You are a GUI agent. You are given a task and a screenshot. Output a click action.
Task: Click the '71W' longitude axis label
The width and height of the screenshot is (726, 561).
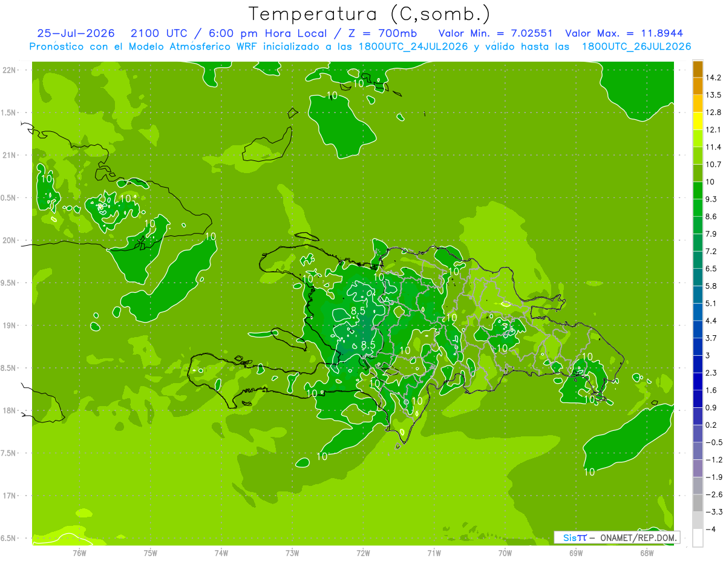[x=434, y=553]
